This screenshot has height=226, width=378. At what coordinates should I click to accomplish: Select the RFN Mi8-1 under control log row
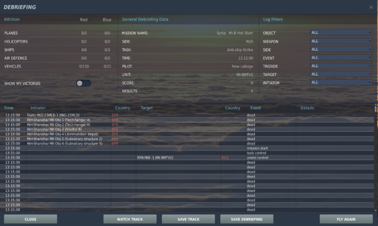tap(187, 157)
